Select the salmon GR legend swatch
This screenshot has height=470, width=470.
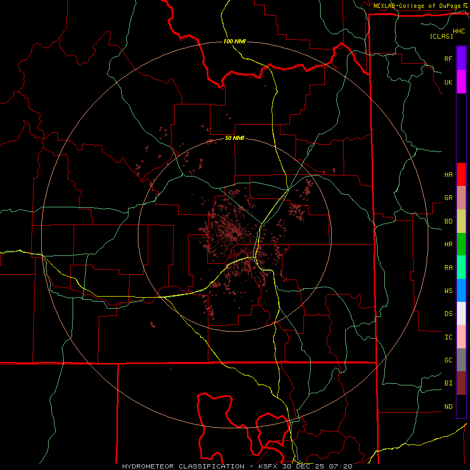pyautogui.click(x=461, y=198)
